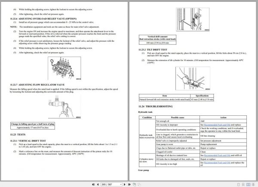
Task: Click the control valve with pressure gauge illustration
Action: tap(64, 68)
